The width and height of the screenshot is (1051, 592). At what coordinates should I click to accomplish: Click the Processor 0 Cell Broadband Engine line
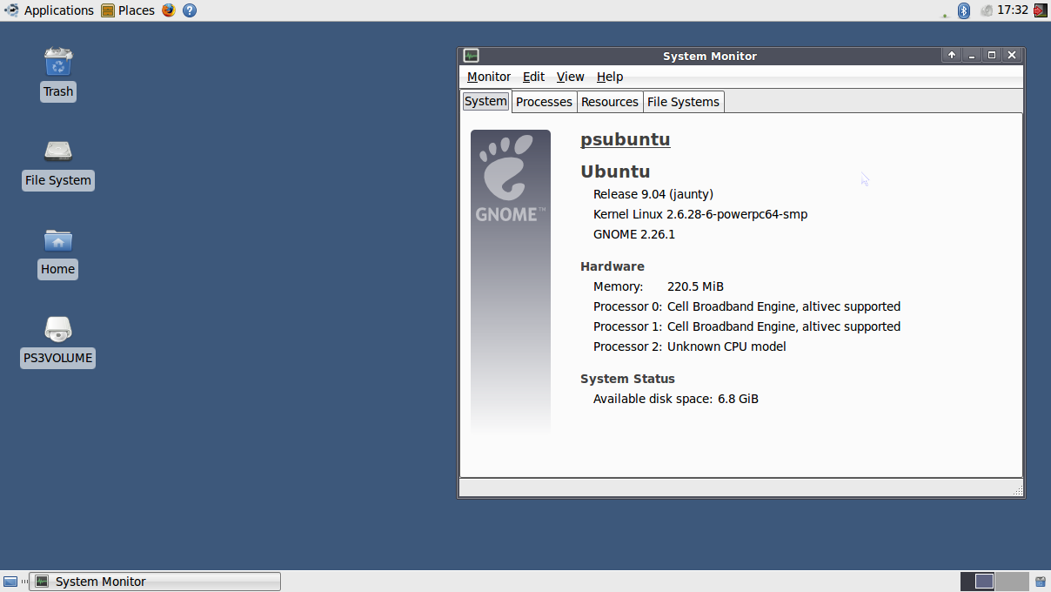pos(746,306)
